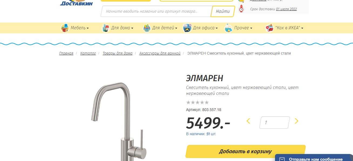Open the Аксессуары для ванной breadcrumb link
The height and width of the screenshot is (161, 353).
tap(160, 53)
